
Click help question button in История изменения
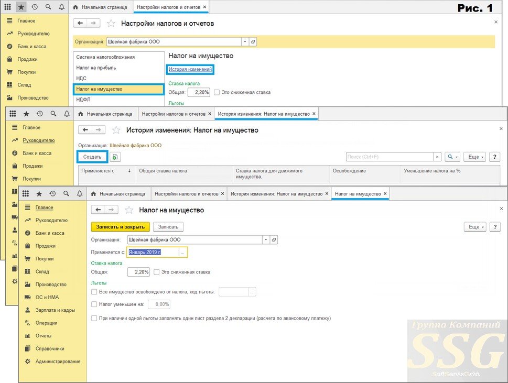(494, 157)
